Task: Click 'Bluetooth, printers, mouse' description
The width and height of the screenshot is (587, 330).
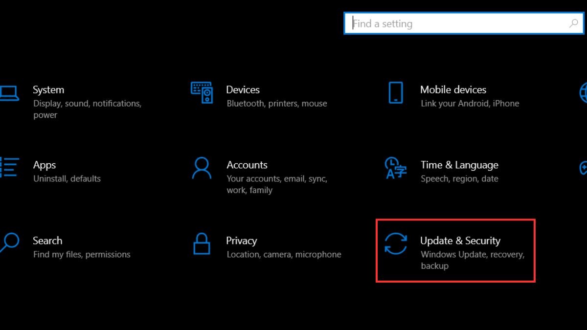Action: [x=277, y=104]
